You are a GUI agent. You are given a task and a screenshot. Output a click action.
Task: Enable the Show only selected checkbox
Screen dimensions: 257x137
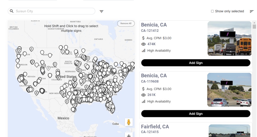click(x=212, y=11)
